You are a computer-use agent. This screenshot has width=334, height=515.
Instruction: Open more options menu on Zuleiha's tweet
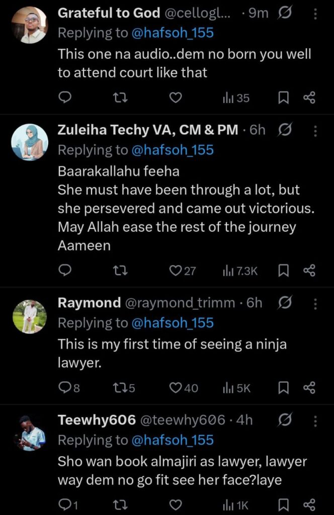(x=315, y=130)
